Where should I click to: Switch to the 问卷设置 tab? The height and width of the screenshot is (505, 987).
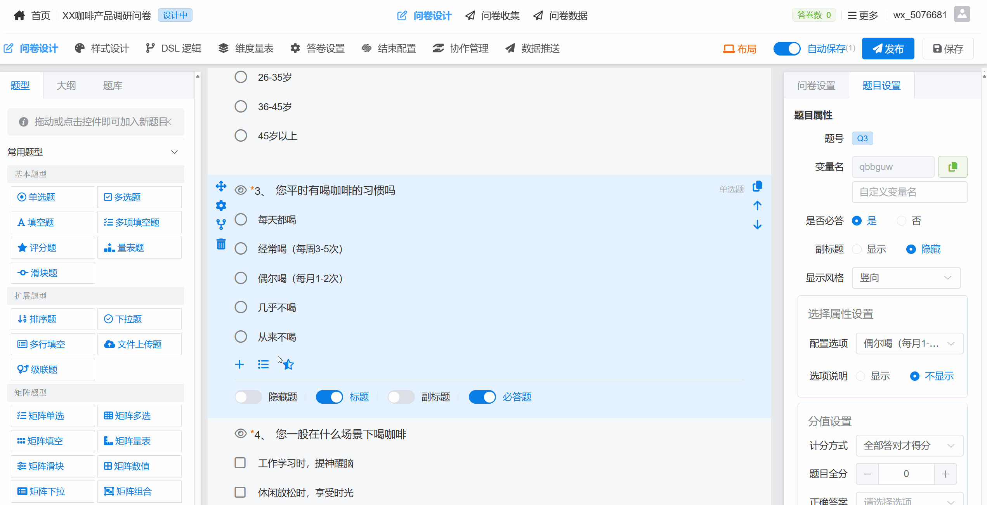pos(816,85)
